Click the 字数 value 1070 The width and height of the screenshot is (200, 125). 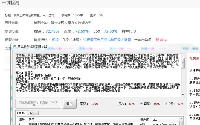[95, 104]
